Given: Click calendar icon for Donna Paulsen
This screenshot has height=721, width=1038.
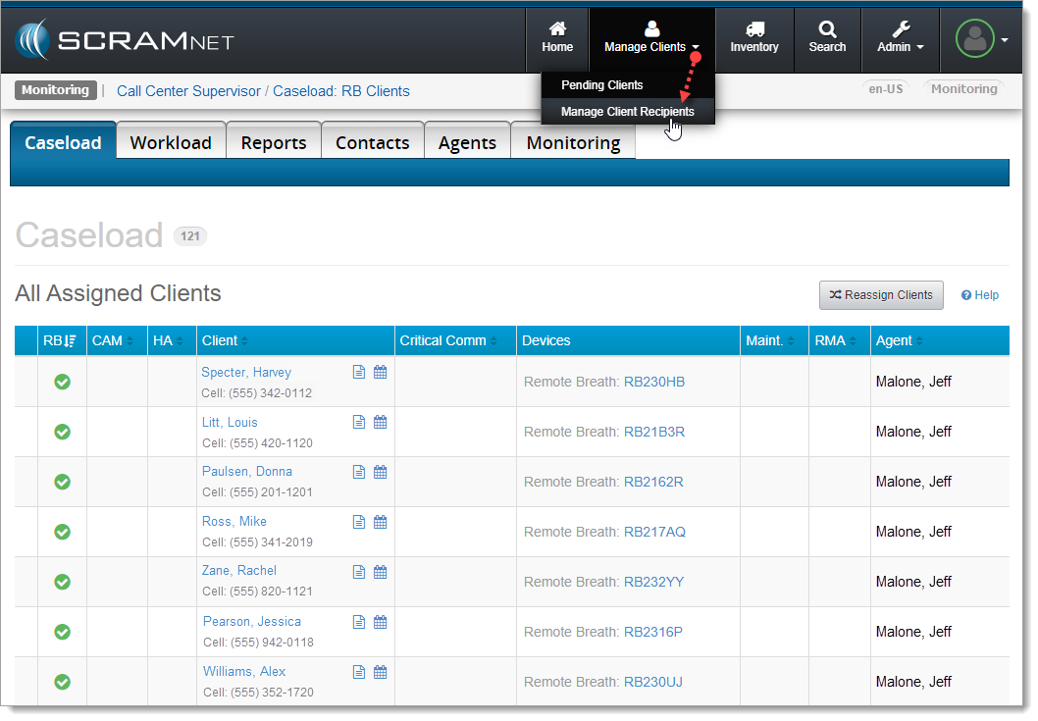Looking at the screenshot, I should [381, 472].
